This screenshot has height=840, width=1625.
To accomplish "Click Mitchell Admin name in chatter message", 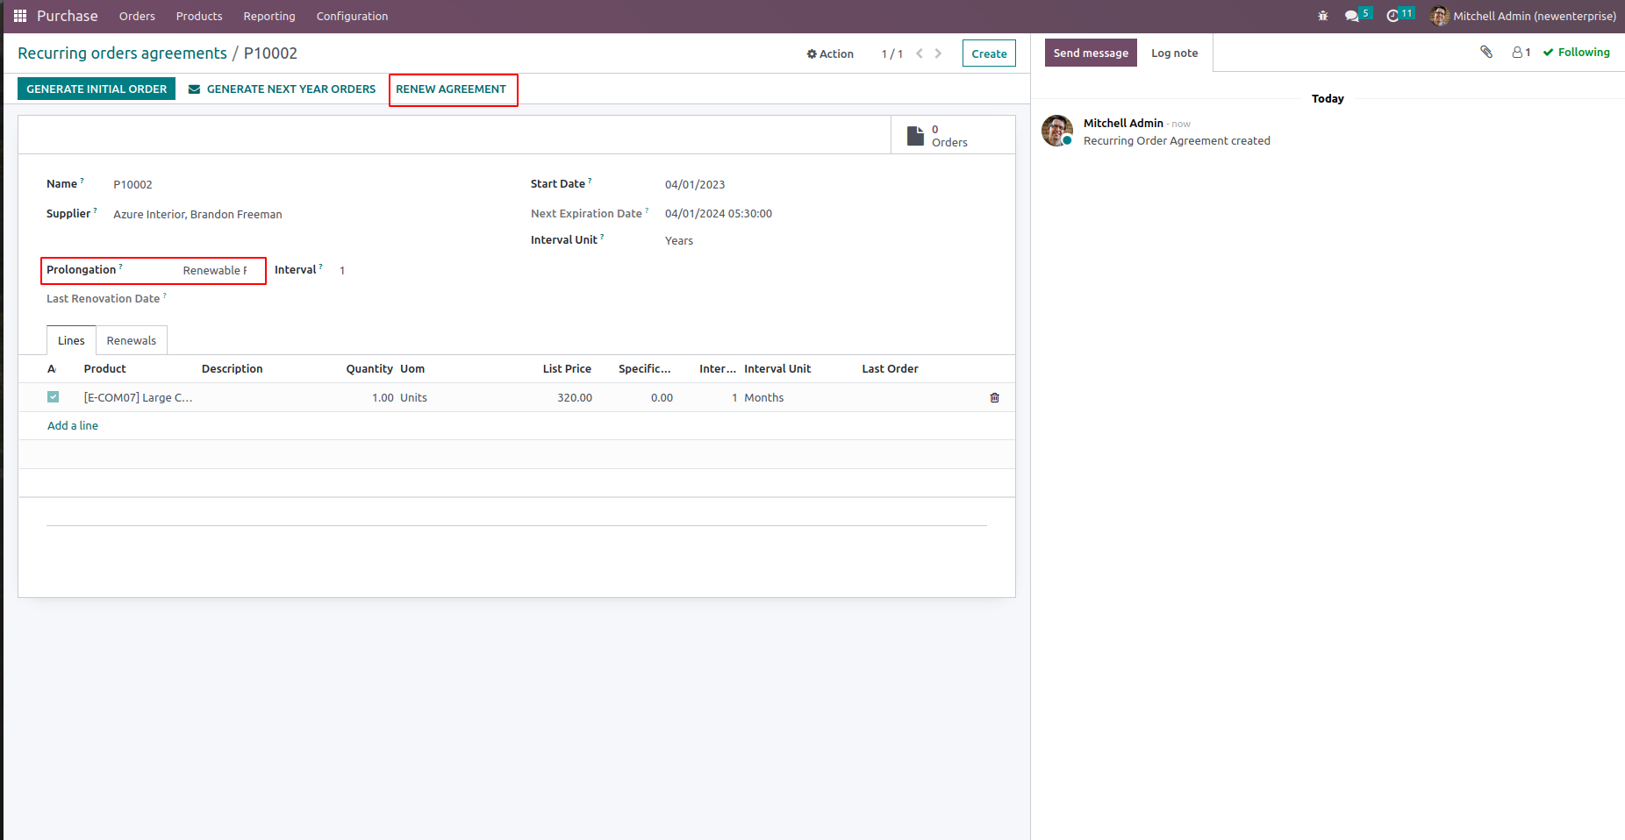I will click(1123, 124).
